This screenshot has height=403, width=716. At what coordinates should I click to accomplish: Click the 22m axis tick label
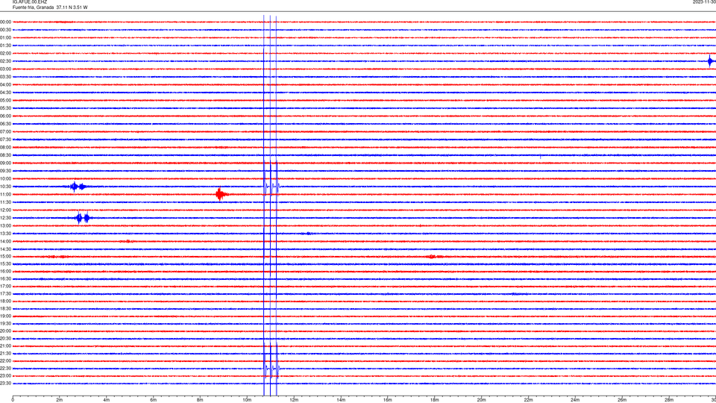tap(528, 400)
